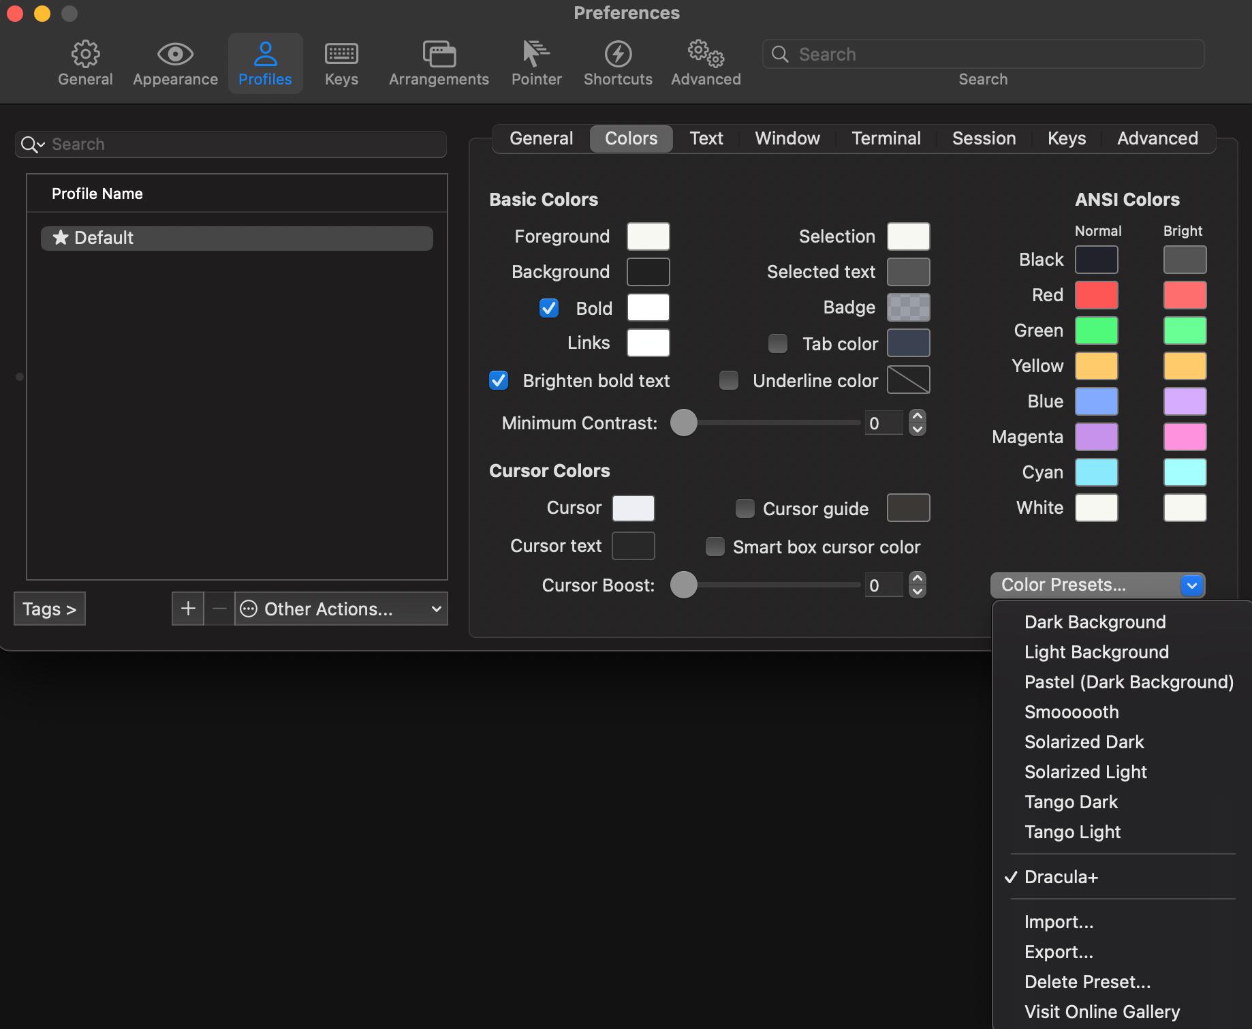Click the Minimum Contrast slider knob

point(684,423)
